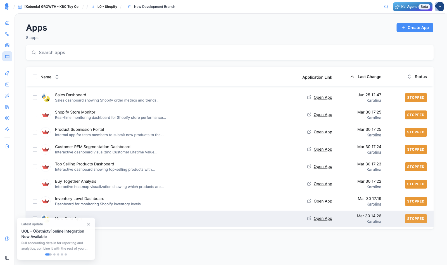This screenshot has height=265, width=447.
Task: Check the Sales Dashboard row checkbox
Action: [x=35, y=98]
